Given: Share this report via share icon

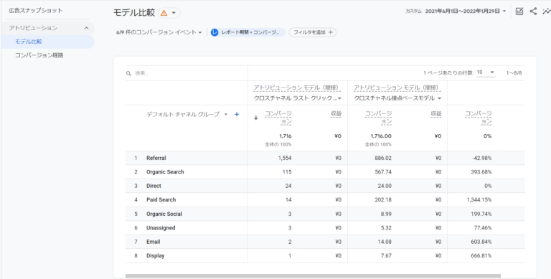Looking at the screenshot, I should [533, 11].
